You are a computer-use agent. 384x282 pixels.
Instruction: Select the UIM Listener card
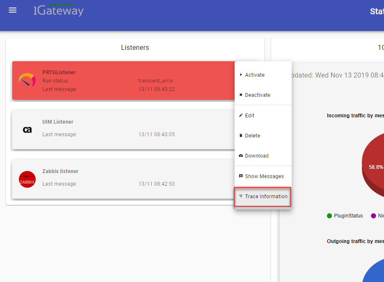coord(122,130)
